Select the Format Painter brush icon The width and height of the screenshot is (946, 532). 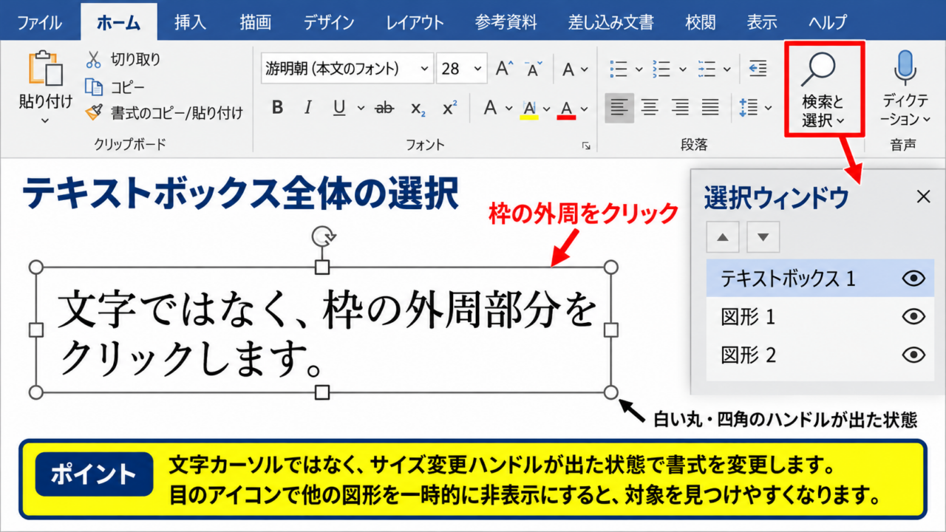click(x=94, y=113)
